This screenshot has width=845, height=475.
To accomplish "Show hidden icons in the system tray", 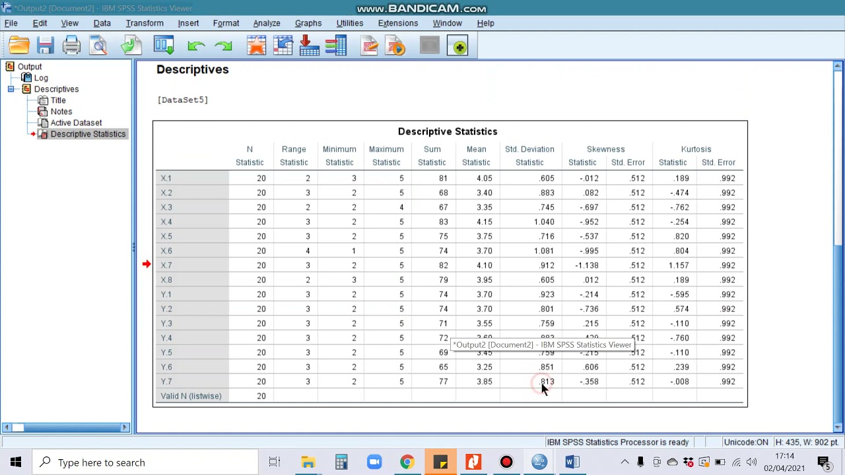I will [625, 462].
